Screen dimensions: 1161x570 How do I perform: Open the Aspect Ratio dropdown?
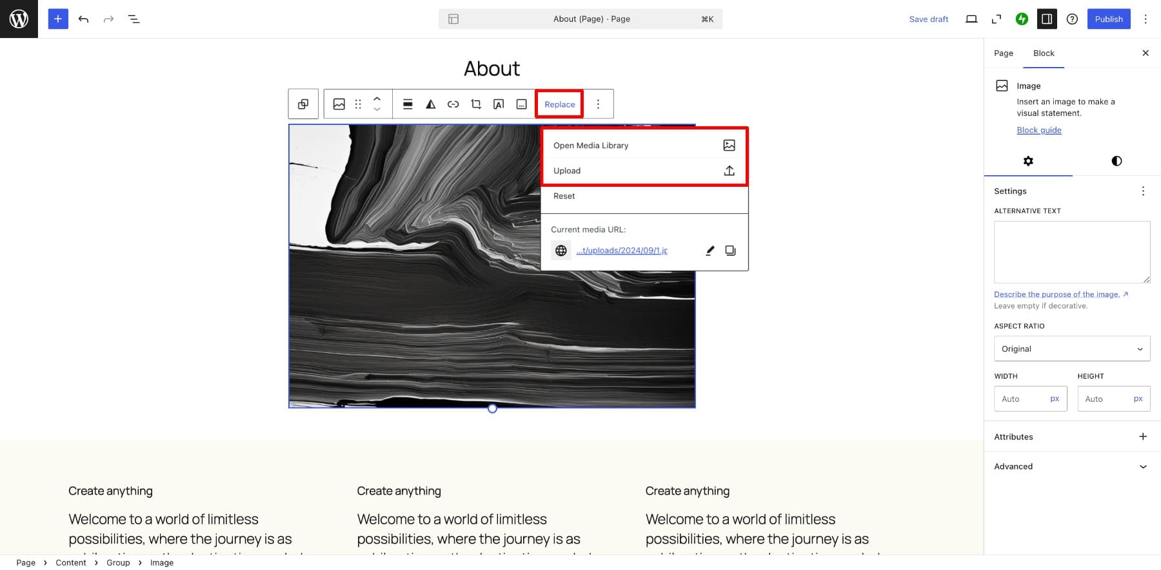pos(1072,348)
